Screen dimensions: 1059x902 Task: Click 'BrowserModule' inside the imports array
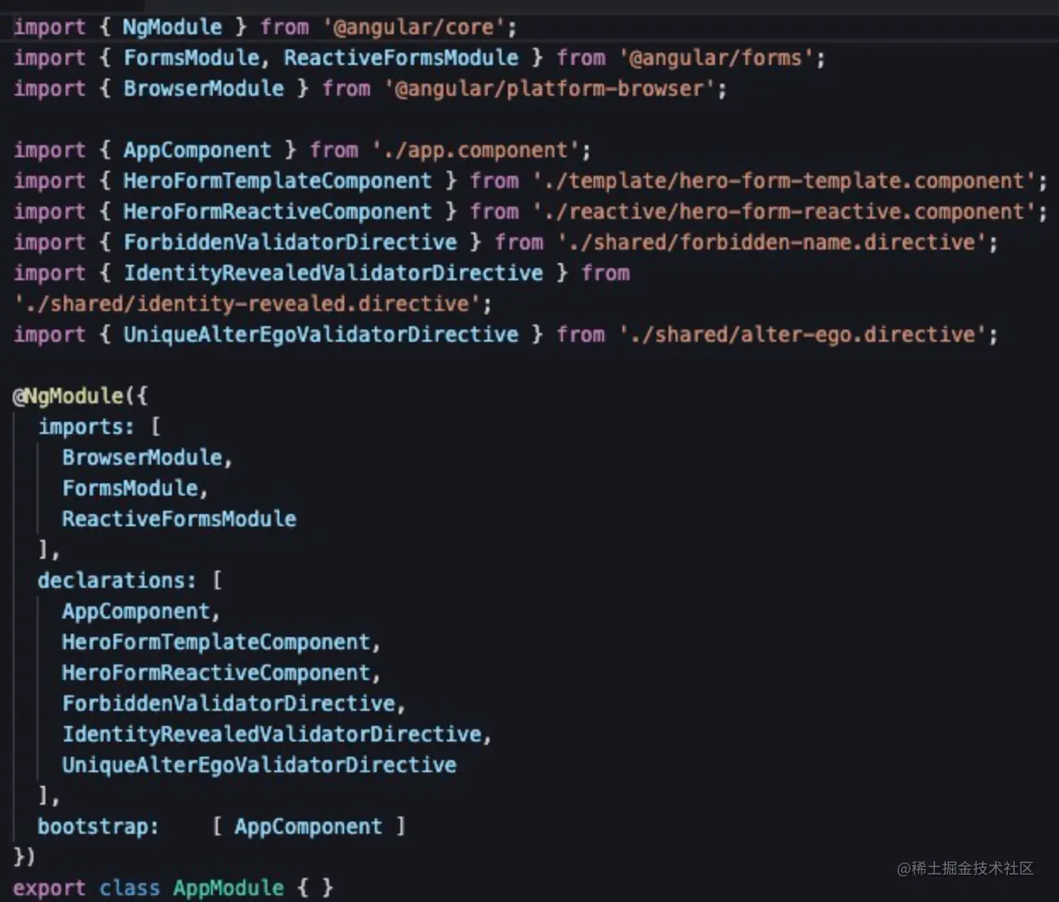pos(142,458)
